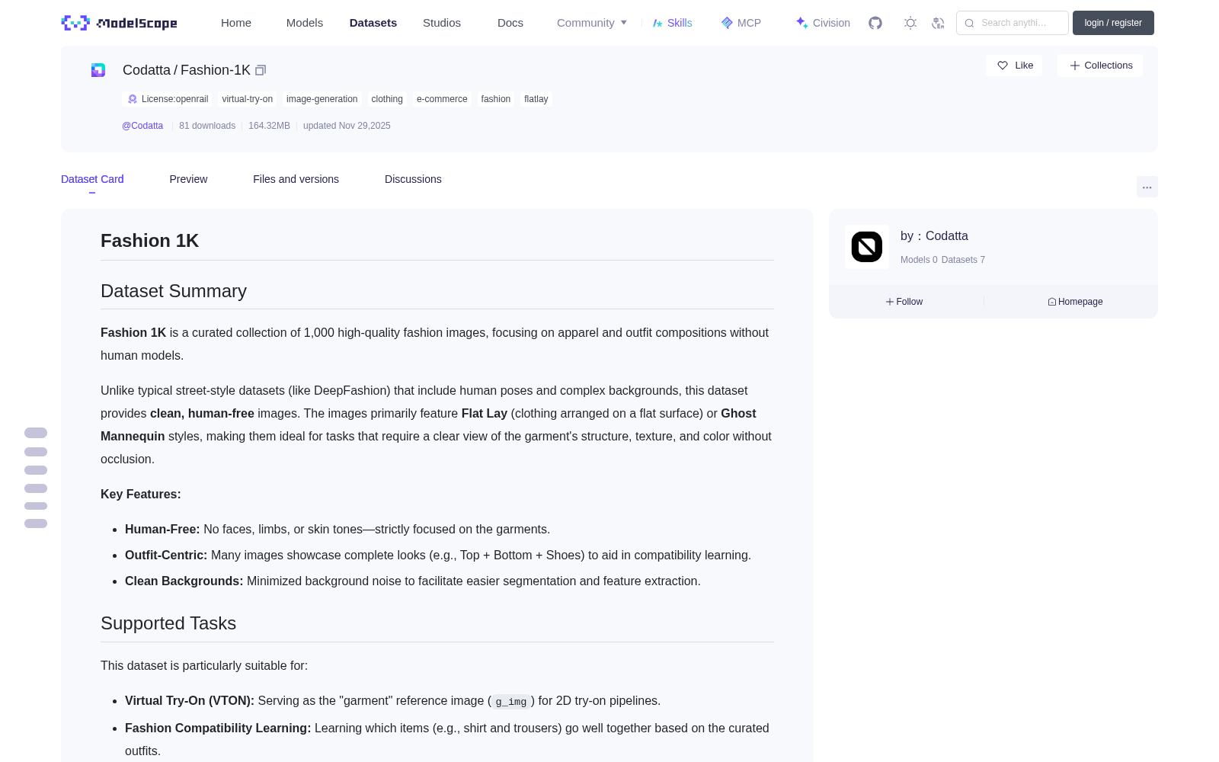This screenshot has width=1219, height=762.
Task: Switch to Files and versions tab
Action: coord(296,179)
